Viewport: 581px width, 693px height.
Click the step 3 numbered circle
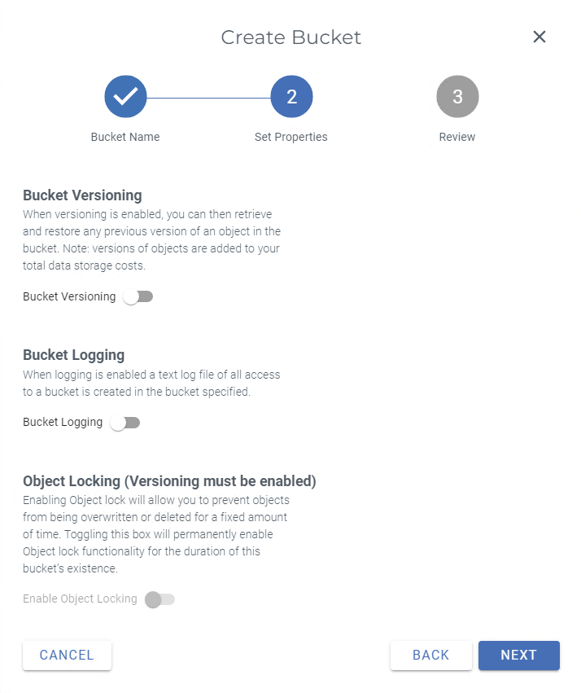(457, 98)
